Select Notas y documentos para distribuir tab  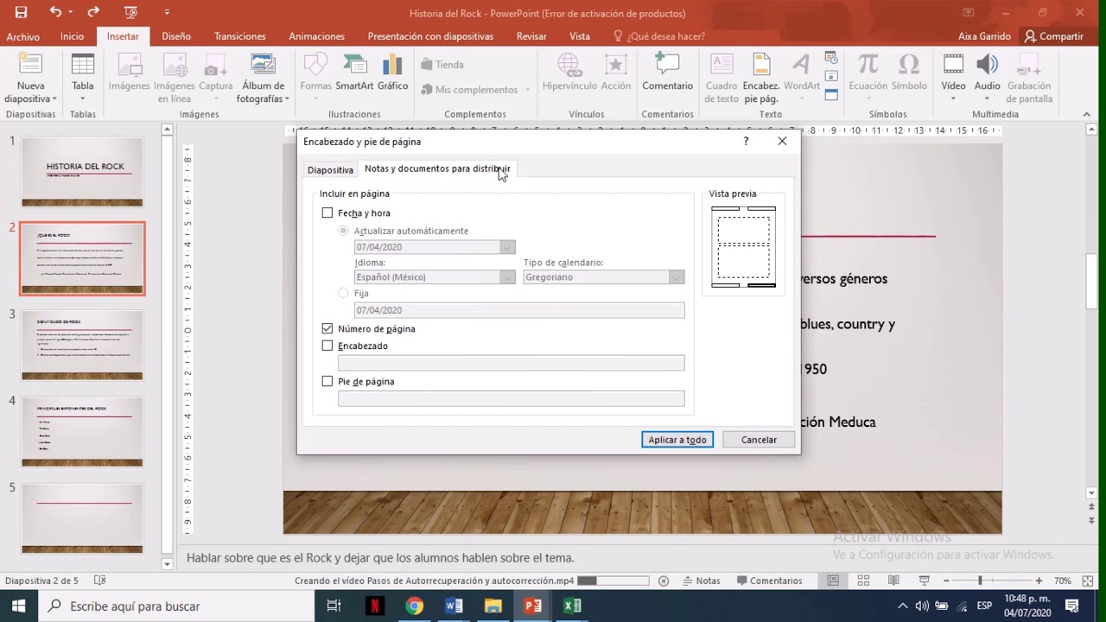coord(437,168)
